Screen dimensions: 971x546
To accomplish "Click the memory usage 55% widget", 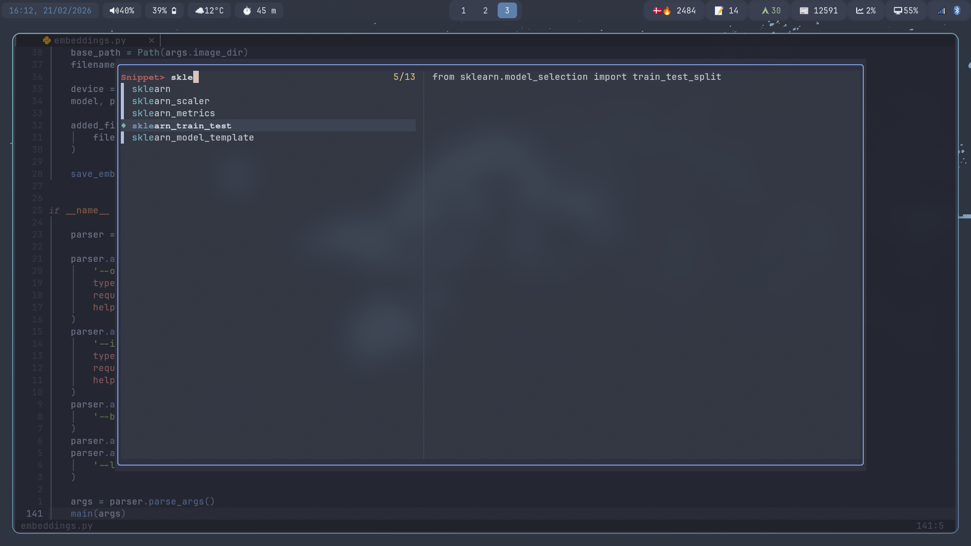I will coord(905,11).
